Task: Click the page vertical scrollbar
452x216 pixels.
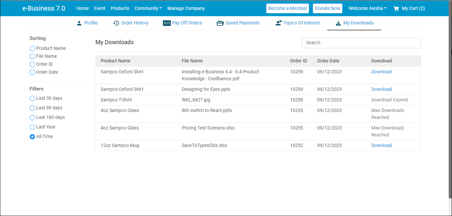Action: [450, 99]
